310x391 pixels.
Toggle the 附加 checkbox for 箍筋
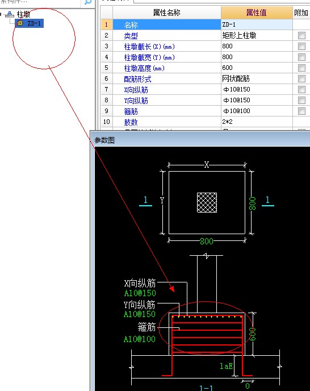coord(301,111)
